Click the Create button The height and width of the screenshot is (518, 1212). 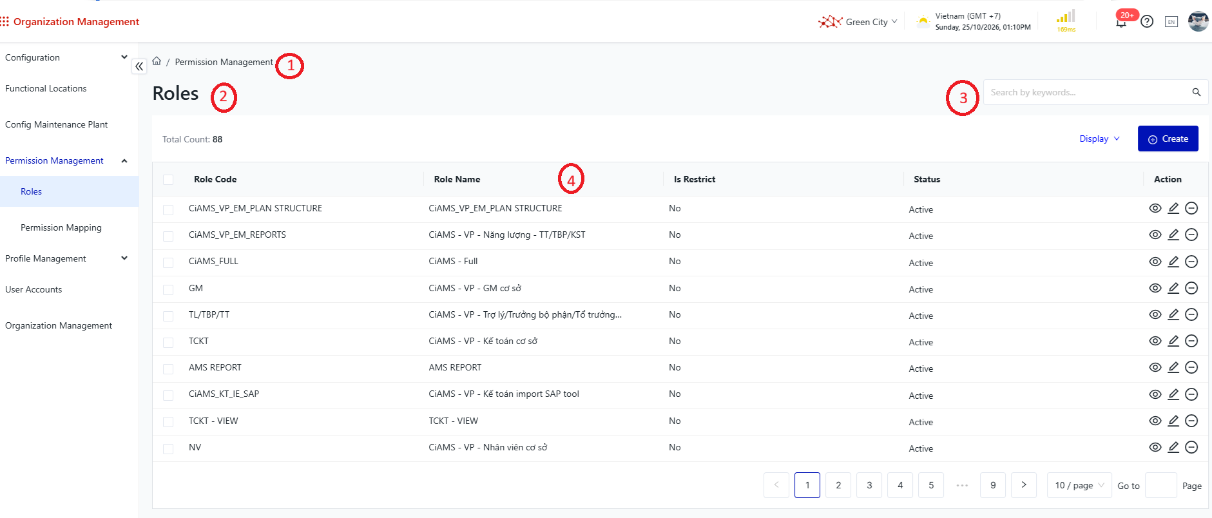click(1168, 139)
